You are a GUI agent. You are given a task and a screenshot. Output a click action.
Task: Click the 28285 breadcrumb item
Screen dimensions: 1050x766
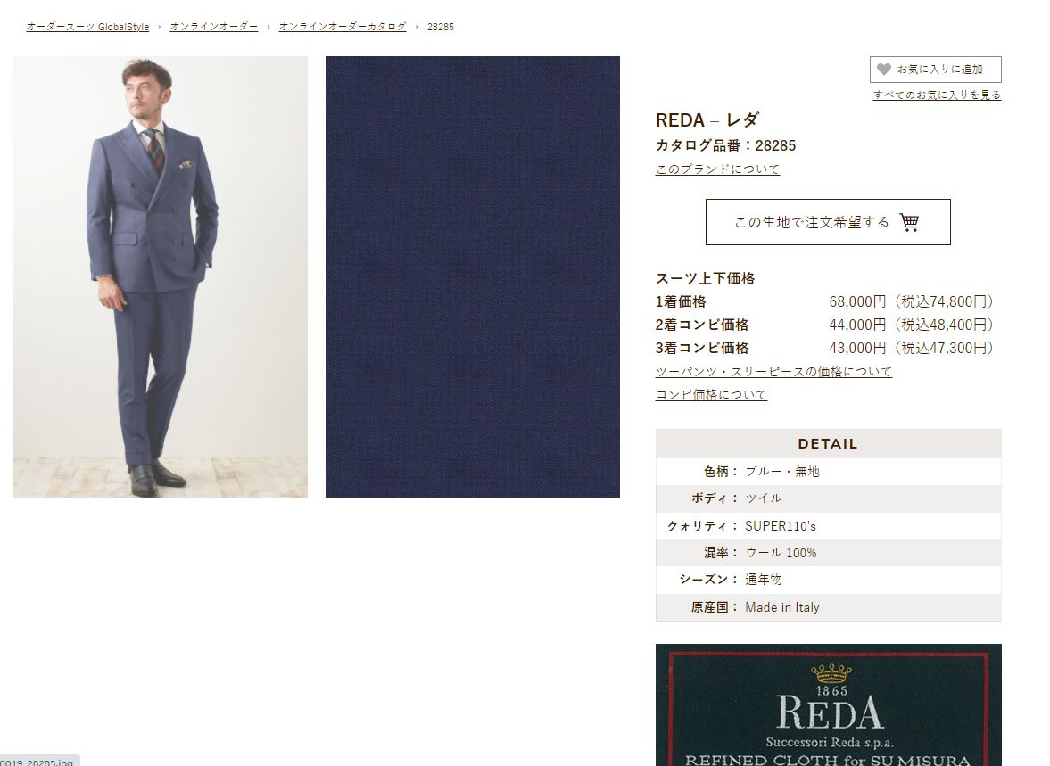(441, 27)
